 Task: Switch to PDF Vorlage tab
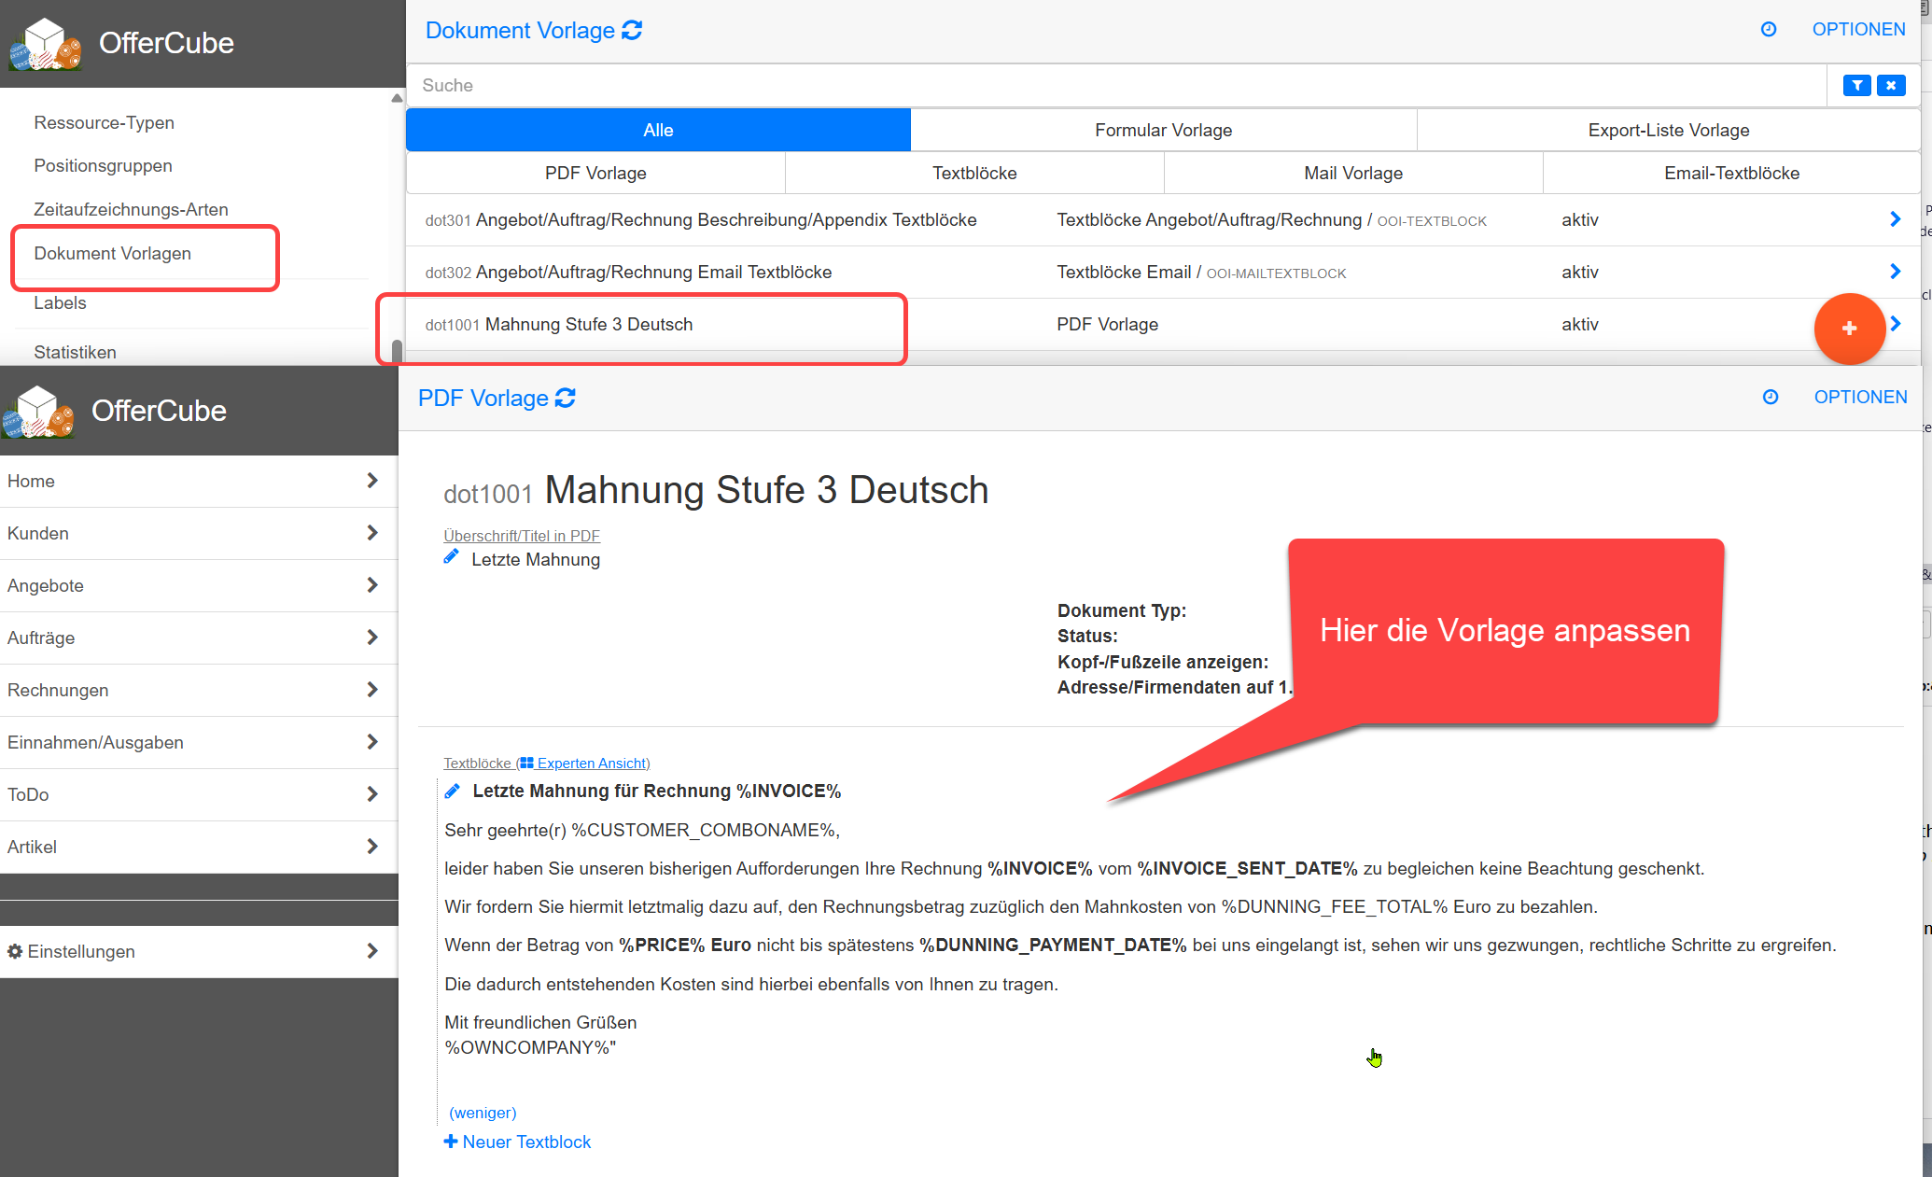595,173
